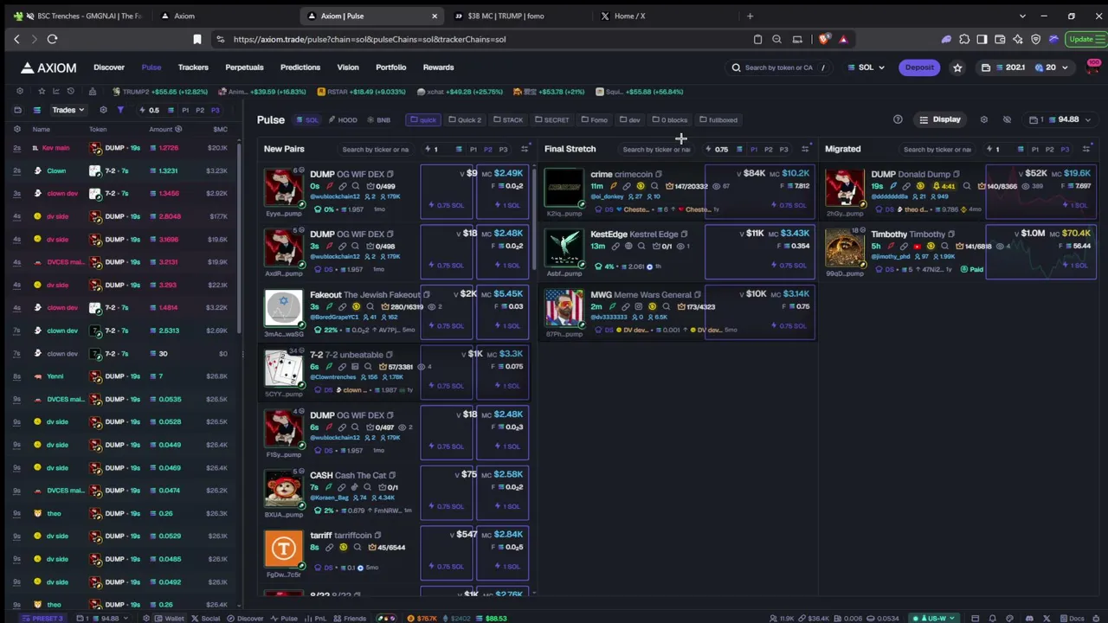Click the history clock icon in the ticker bar
Screen dimensions: 1108x623
tap(70, 91)
